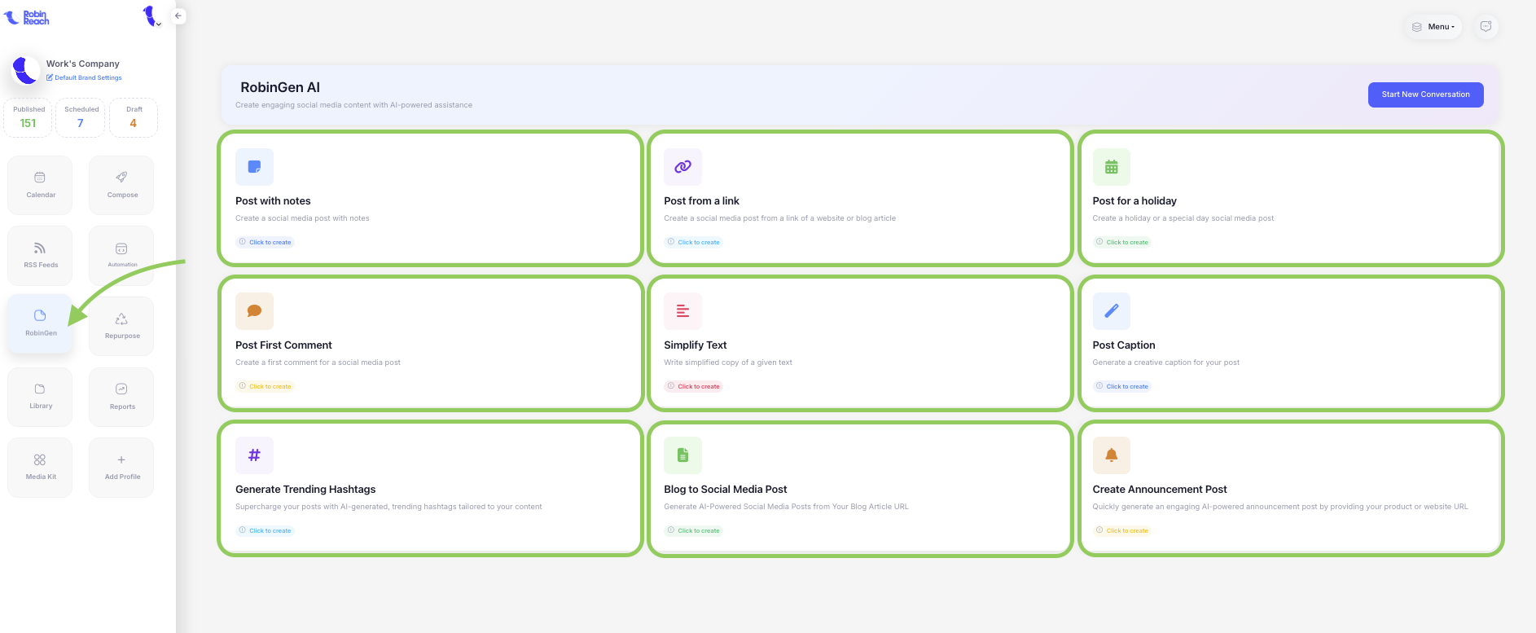The height and width of the screenshot is (633, 1536).
Task: Select the Blog to Social Media Post title
Action: pyautogui.click(x=726, y=490)
